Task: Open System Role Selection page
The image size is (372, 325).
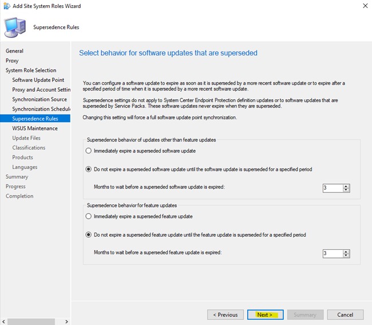Action: pyautogui.click(x=31, y=71)
